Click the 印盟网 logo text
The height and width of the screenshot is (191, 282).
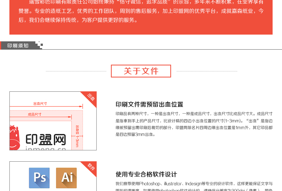46,139
